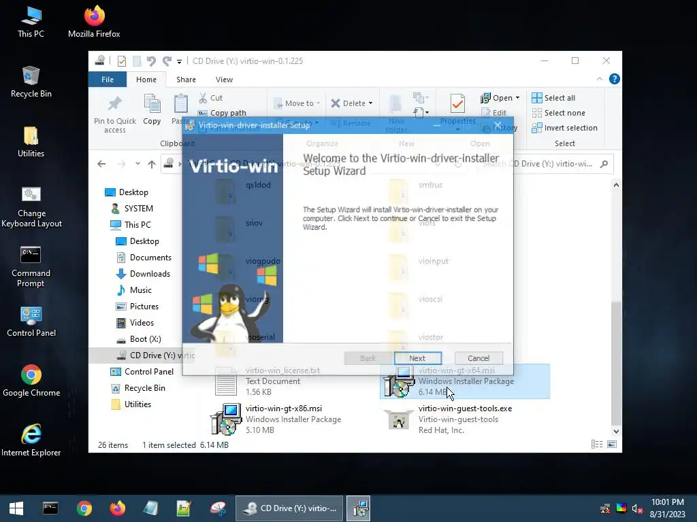The height and width of the screenshot is (522, 697).
Task: Launch Google Chrome desktop shortcut
Action: tap(31, 381)
